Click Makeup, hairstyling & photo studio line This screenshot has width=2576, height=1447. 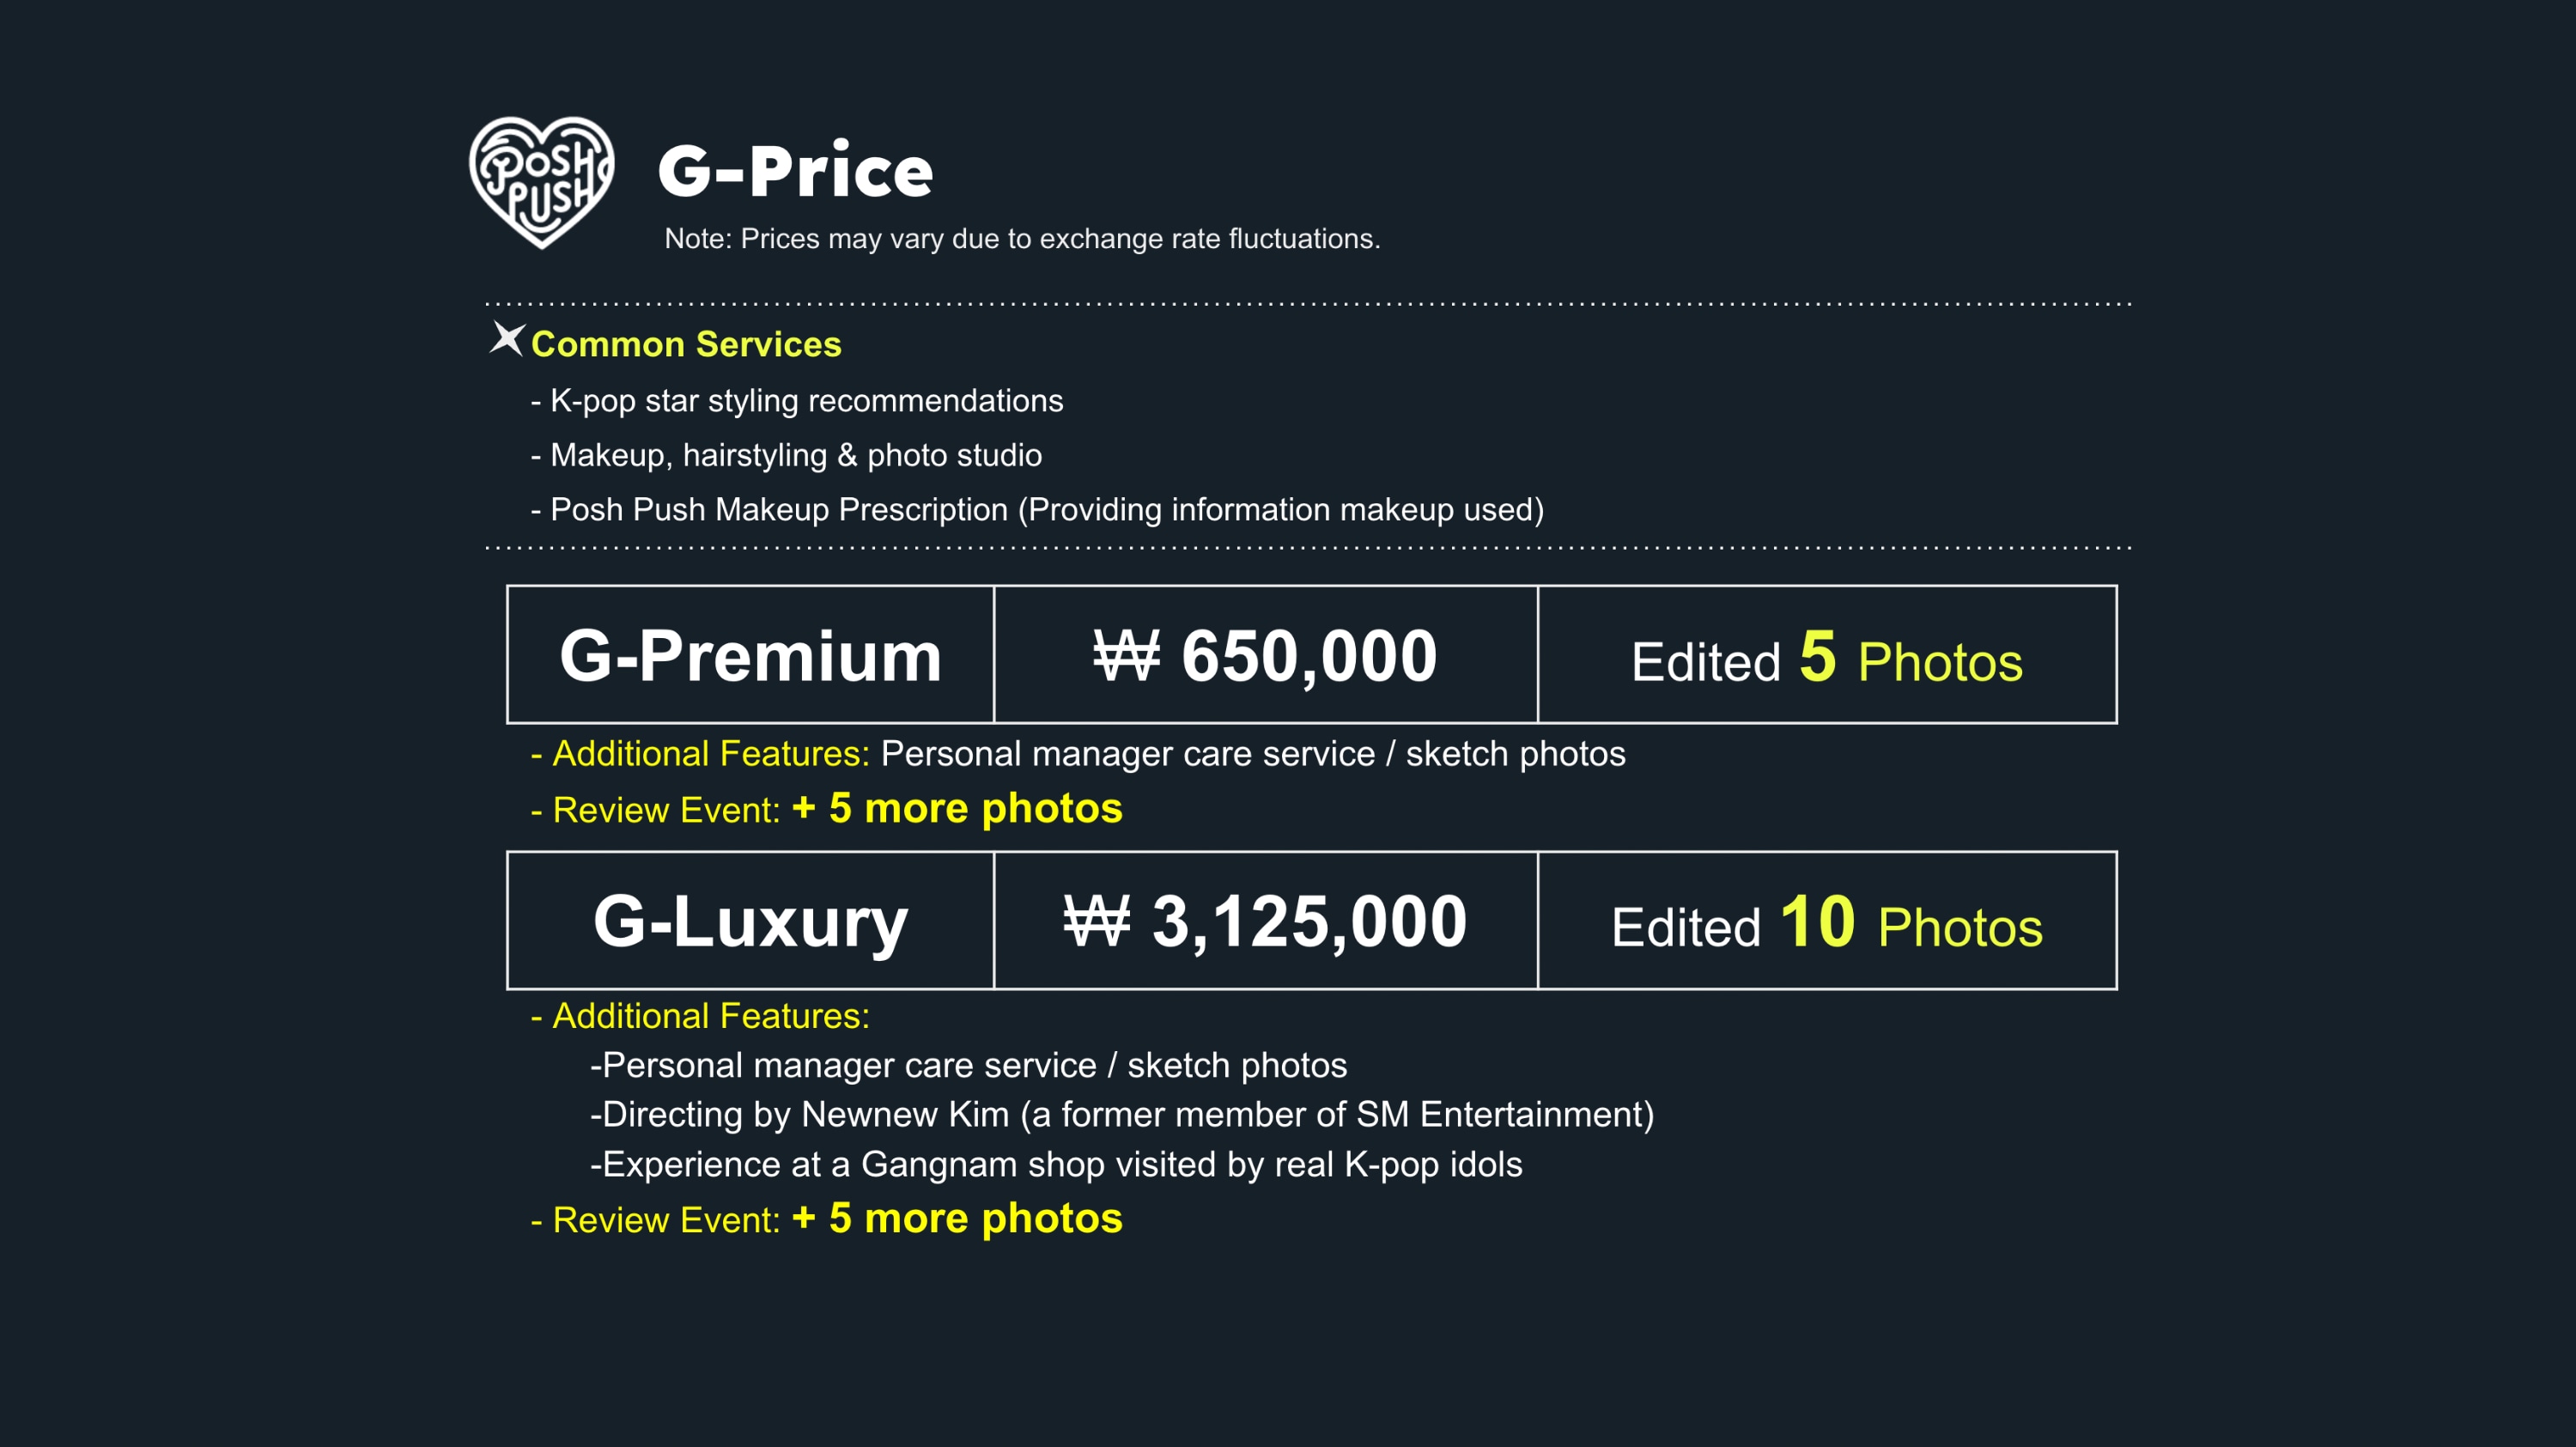pyautogui.click(x=786, y=455)
